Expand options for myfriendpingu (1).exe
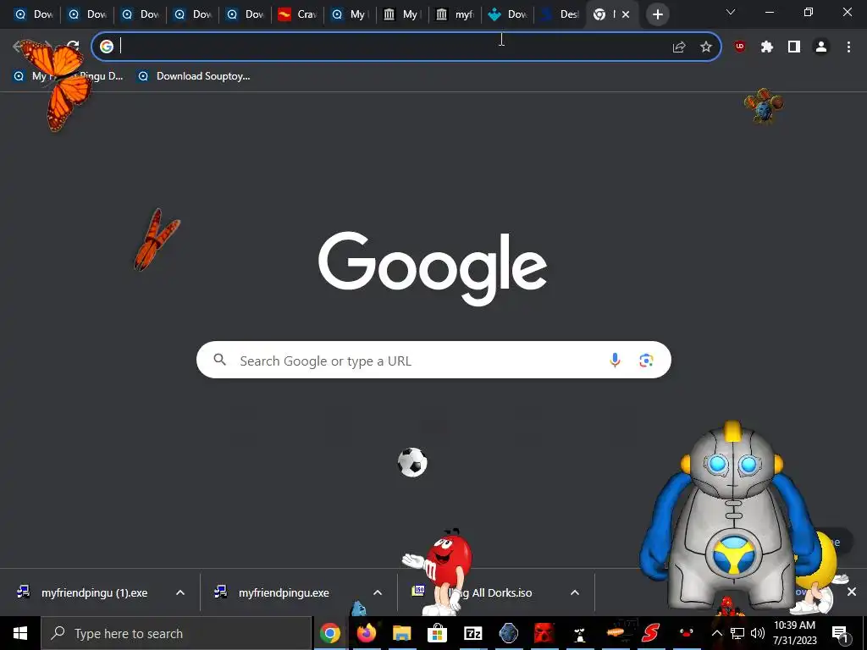Viewport: 867px width, 650px height. pyautogui.click(x=180, y=592)
